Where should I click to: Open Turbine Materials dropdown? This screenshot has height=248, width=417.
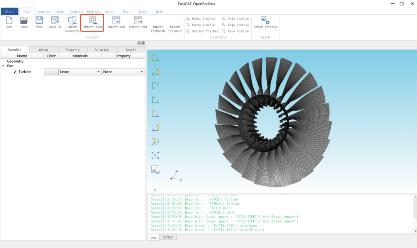click(x=80, y=72)
